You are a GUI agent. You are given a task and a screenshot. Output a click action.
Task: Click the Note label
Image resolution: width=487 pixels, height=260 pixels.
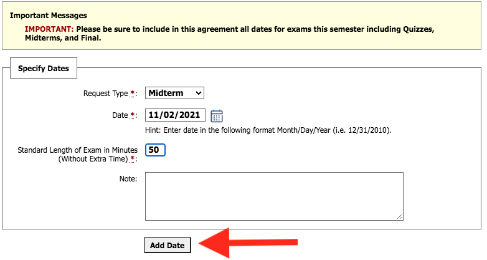(128, 179)
